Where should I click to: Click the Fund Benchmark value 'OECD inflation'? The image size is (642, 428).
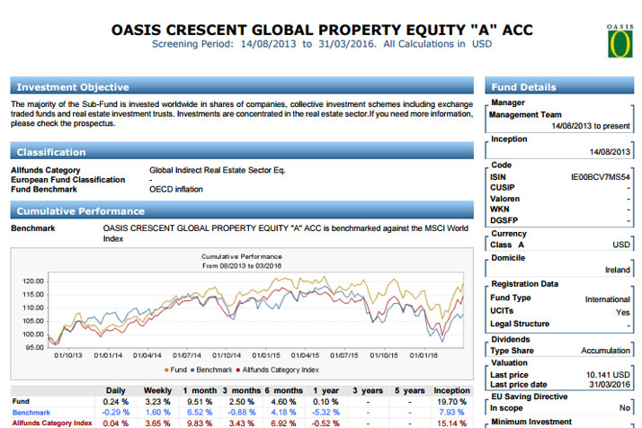(x=176, y=189)
